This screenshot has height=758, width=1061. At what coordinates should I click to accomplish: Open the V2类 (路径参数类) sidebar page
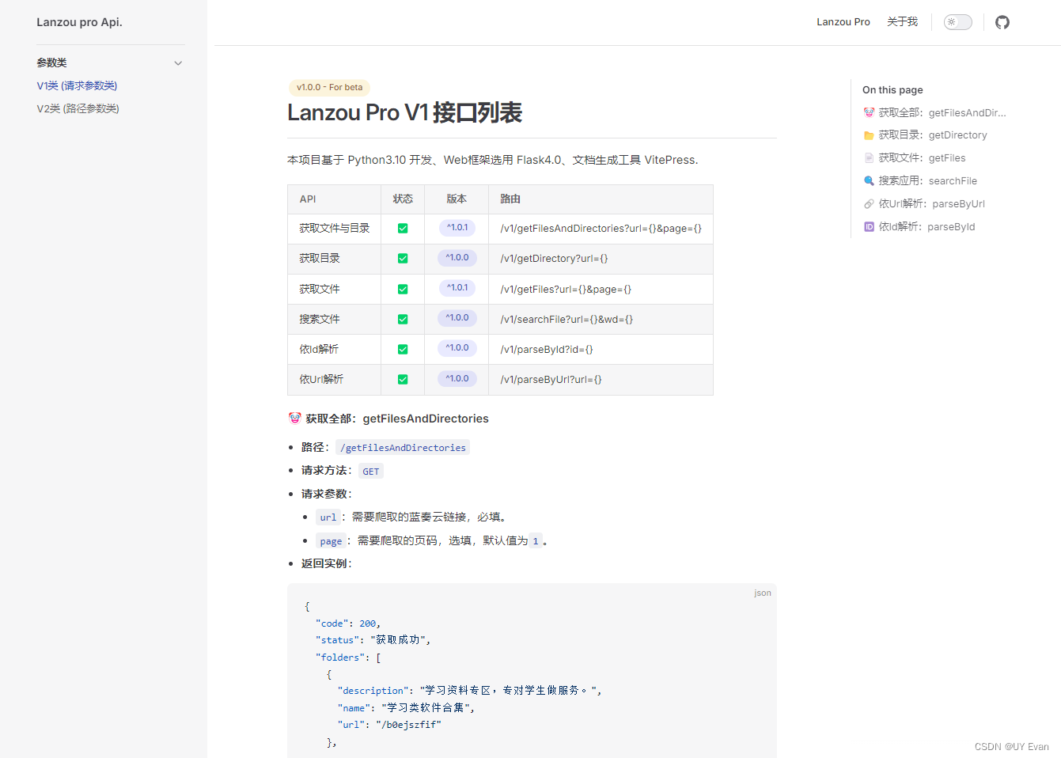pos(78,108)
